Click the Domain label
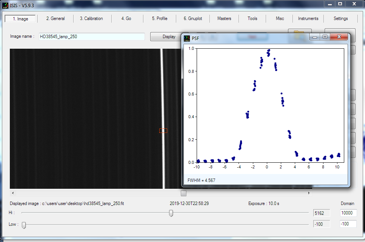The image size is (365, 242). 348,203
